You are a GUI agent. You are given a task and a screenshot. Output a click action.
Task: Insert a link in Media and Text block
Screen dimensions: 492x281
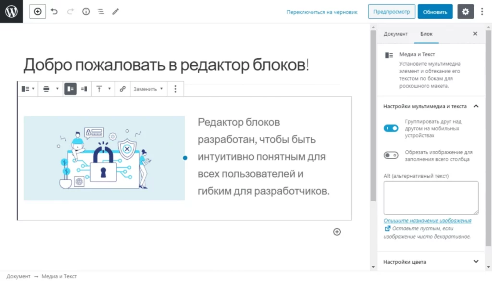coord(122,89)
